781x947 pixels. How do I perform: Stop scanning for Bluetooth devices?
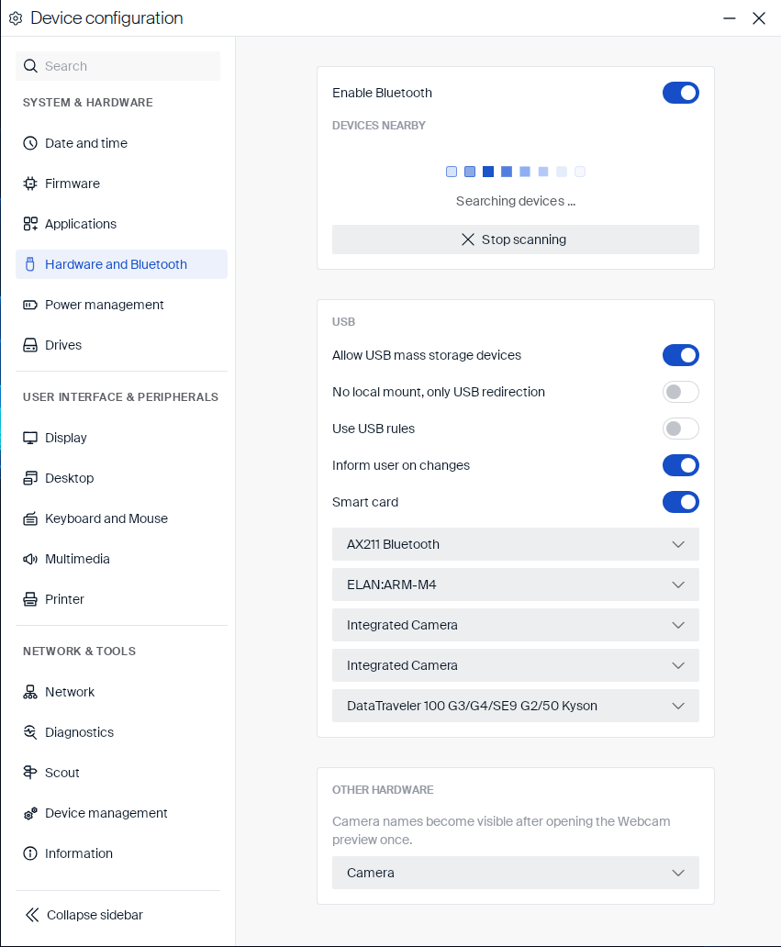(516, 240)
